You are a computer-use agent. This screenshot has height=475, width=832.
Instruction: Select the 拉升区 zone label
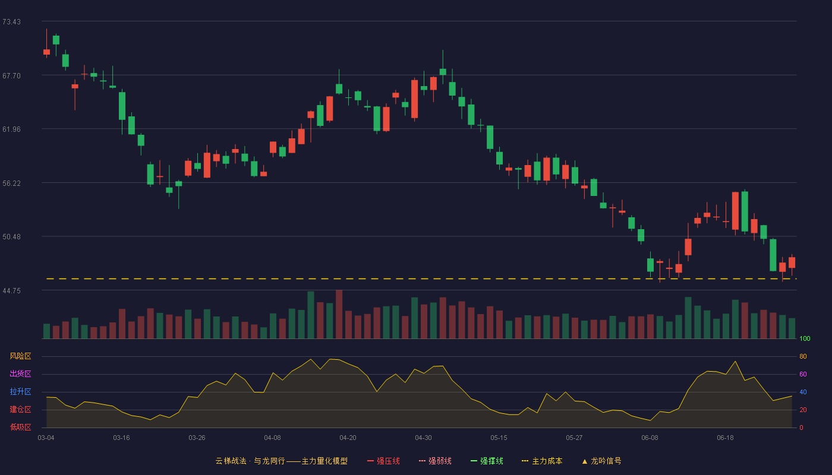pos(20,392)
